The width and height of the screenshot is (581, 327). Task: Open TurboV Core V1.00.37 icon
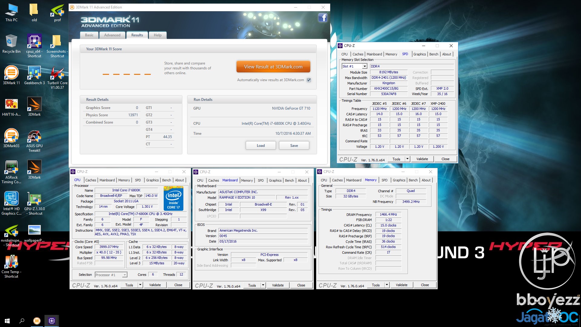pos(57,77)
